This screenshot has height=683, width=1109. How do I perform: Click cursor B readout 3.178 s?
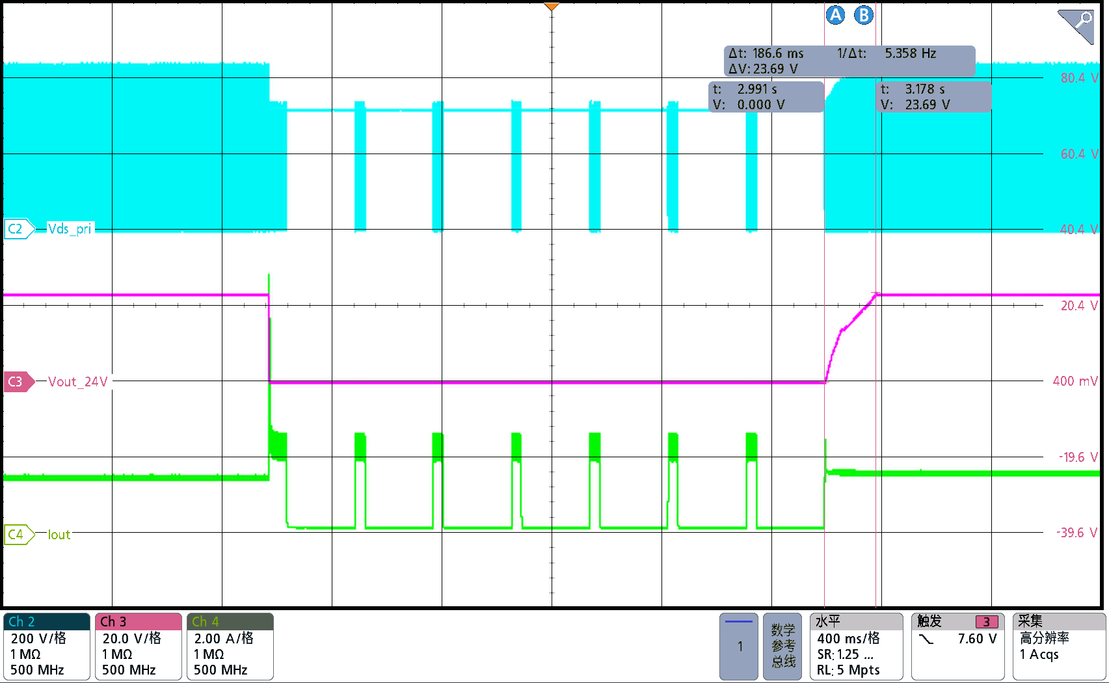click(x=934, y=97)
